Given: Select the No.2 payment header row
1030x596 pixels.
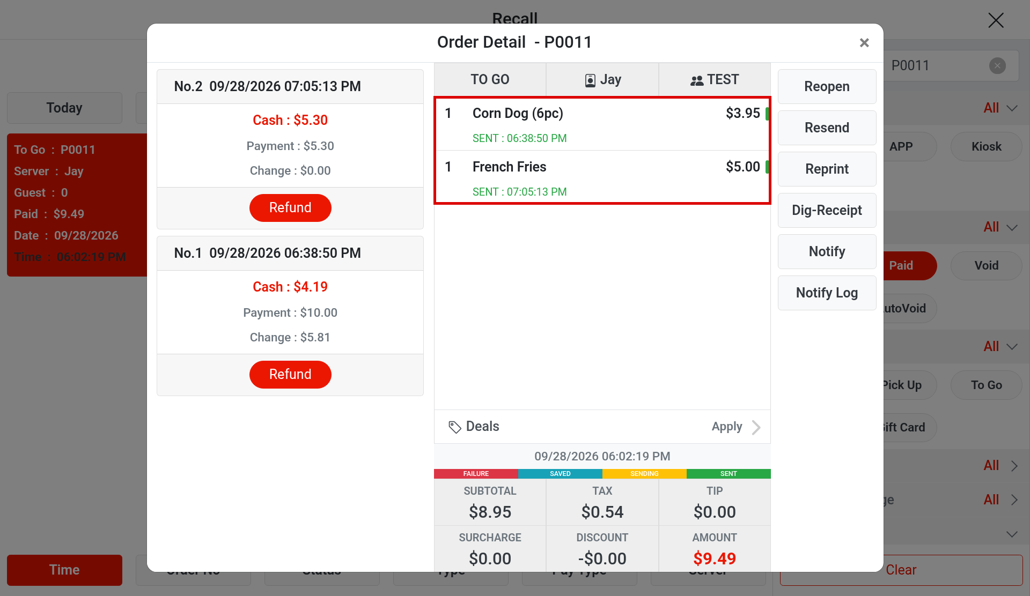Looking at the screenshot, I should 290,87.
